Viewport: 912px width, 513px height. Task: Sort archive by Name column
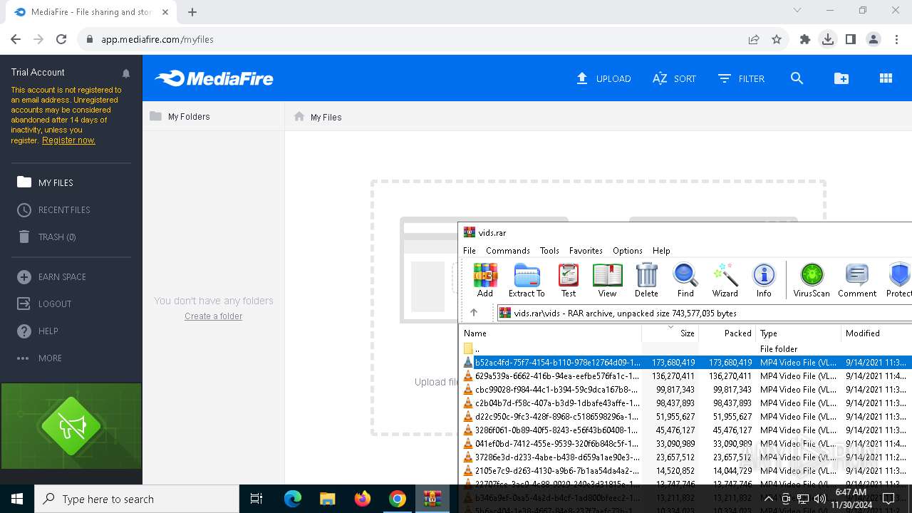[551, 333]
